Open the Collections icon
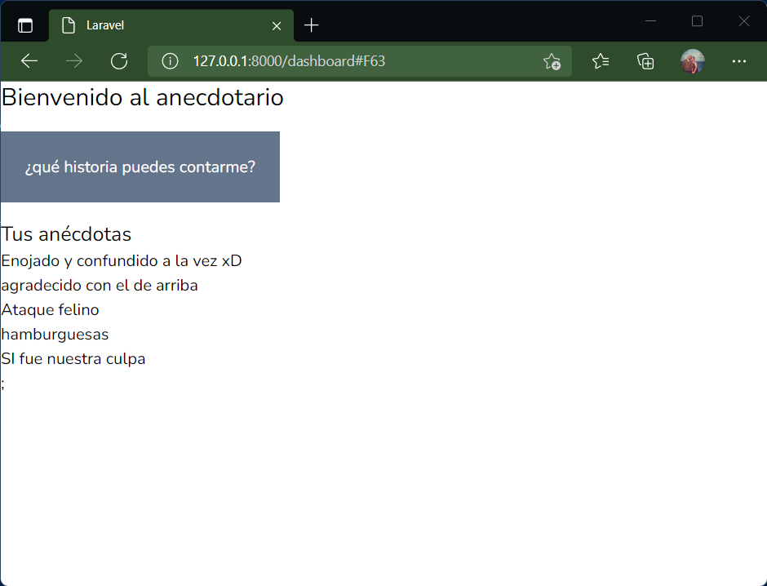The image size is (767, 586). click(645, 61)
